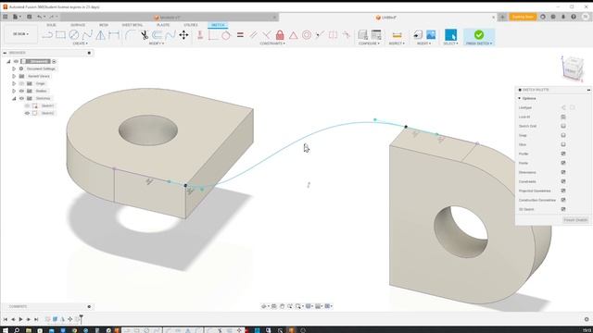Open the Measure inspect tool
Viewport: 593px width, 333px height.
click(397, 35)
